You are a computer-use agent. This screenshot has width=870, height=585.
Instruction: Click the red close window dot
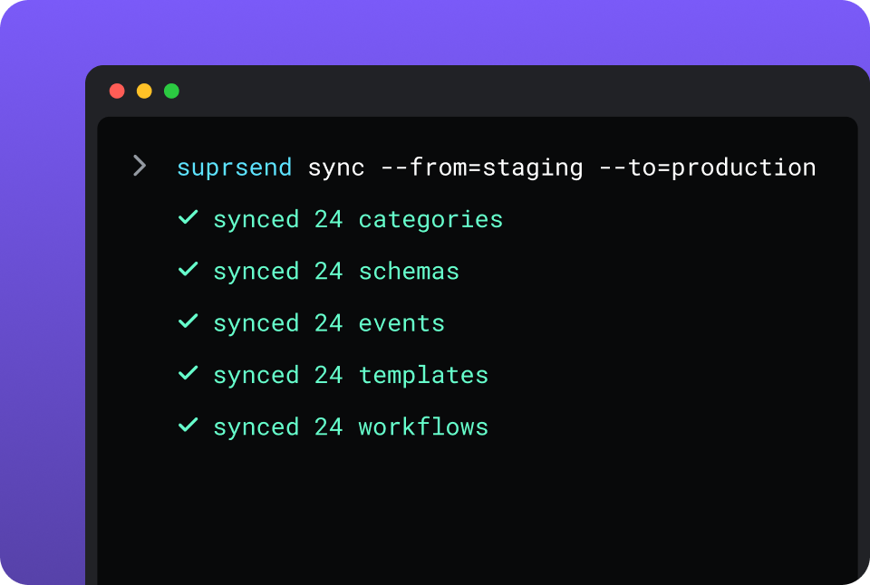coord(117,91)
